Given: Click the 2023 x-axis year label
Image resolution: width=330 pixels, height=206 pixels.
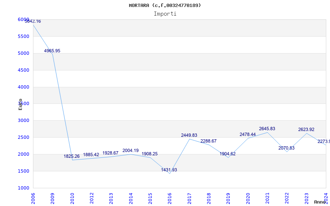Looking at the screenshot, I should point(306,198).
